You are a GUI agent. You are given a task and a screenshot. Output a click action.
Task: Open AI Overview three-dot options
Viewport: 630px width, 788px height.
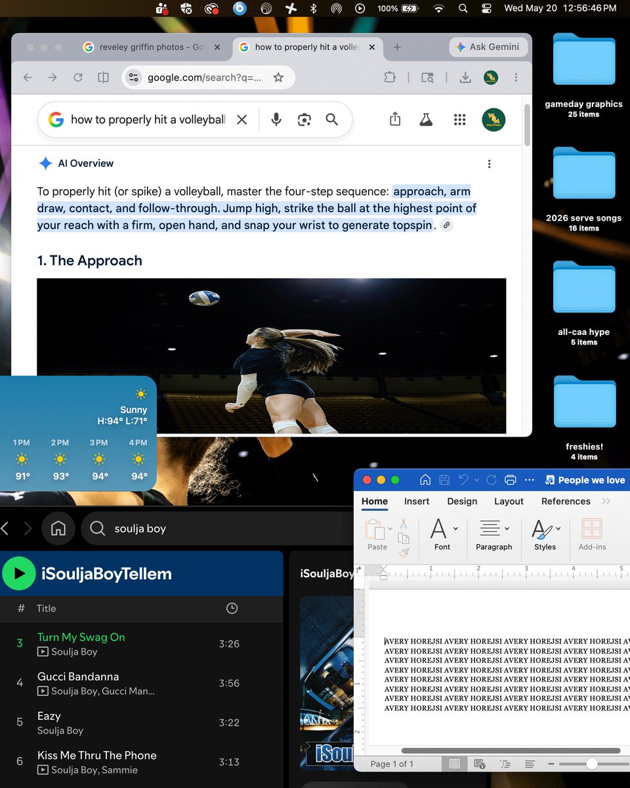pyautogui.click(x=489, y=164)
